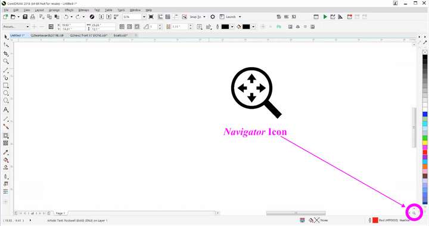Image resolution: width=429 pixels, height=226 pixels.
Task: Select the Drop Shadow tool
Action: [6, 136]
